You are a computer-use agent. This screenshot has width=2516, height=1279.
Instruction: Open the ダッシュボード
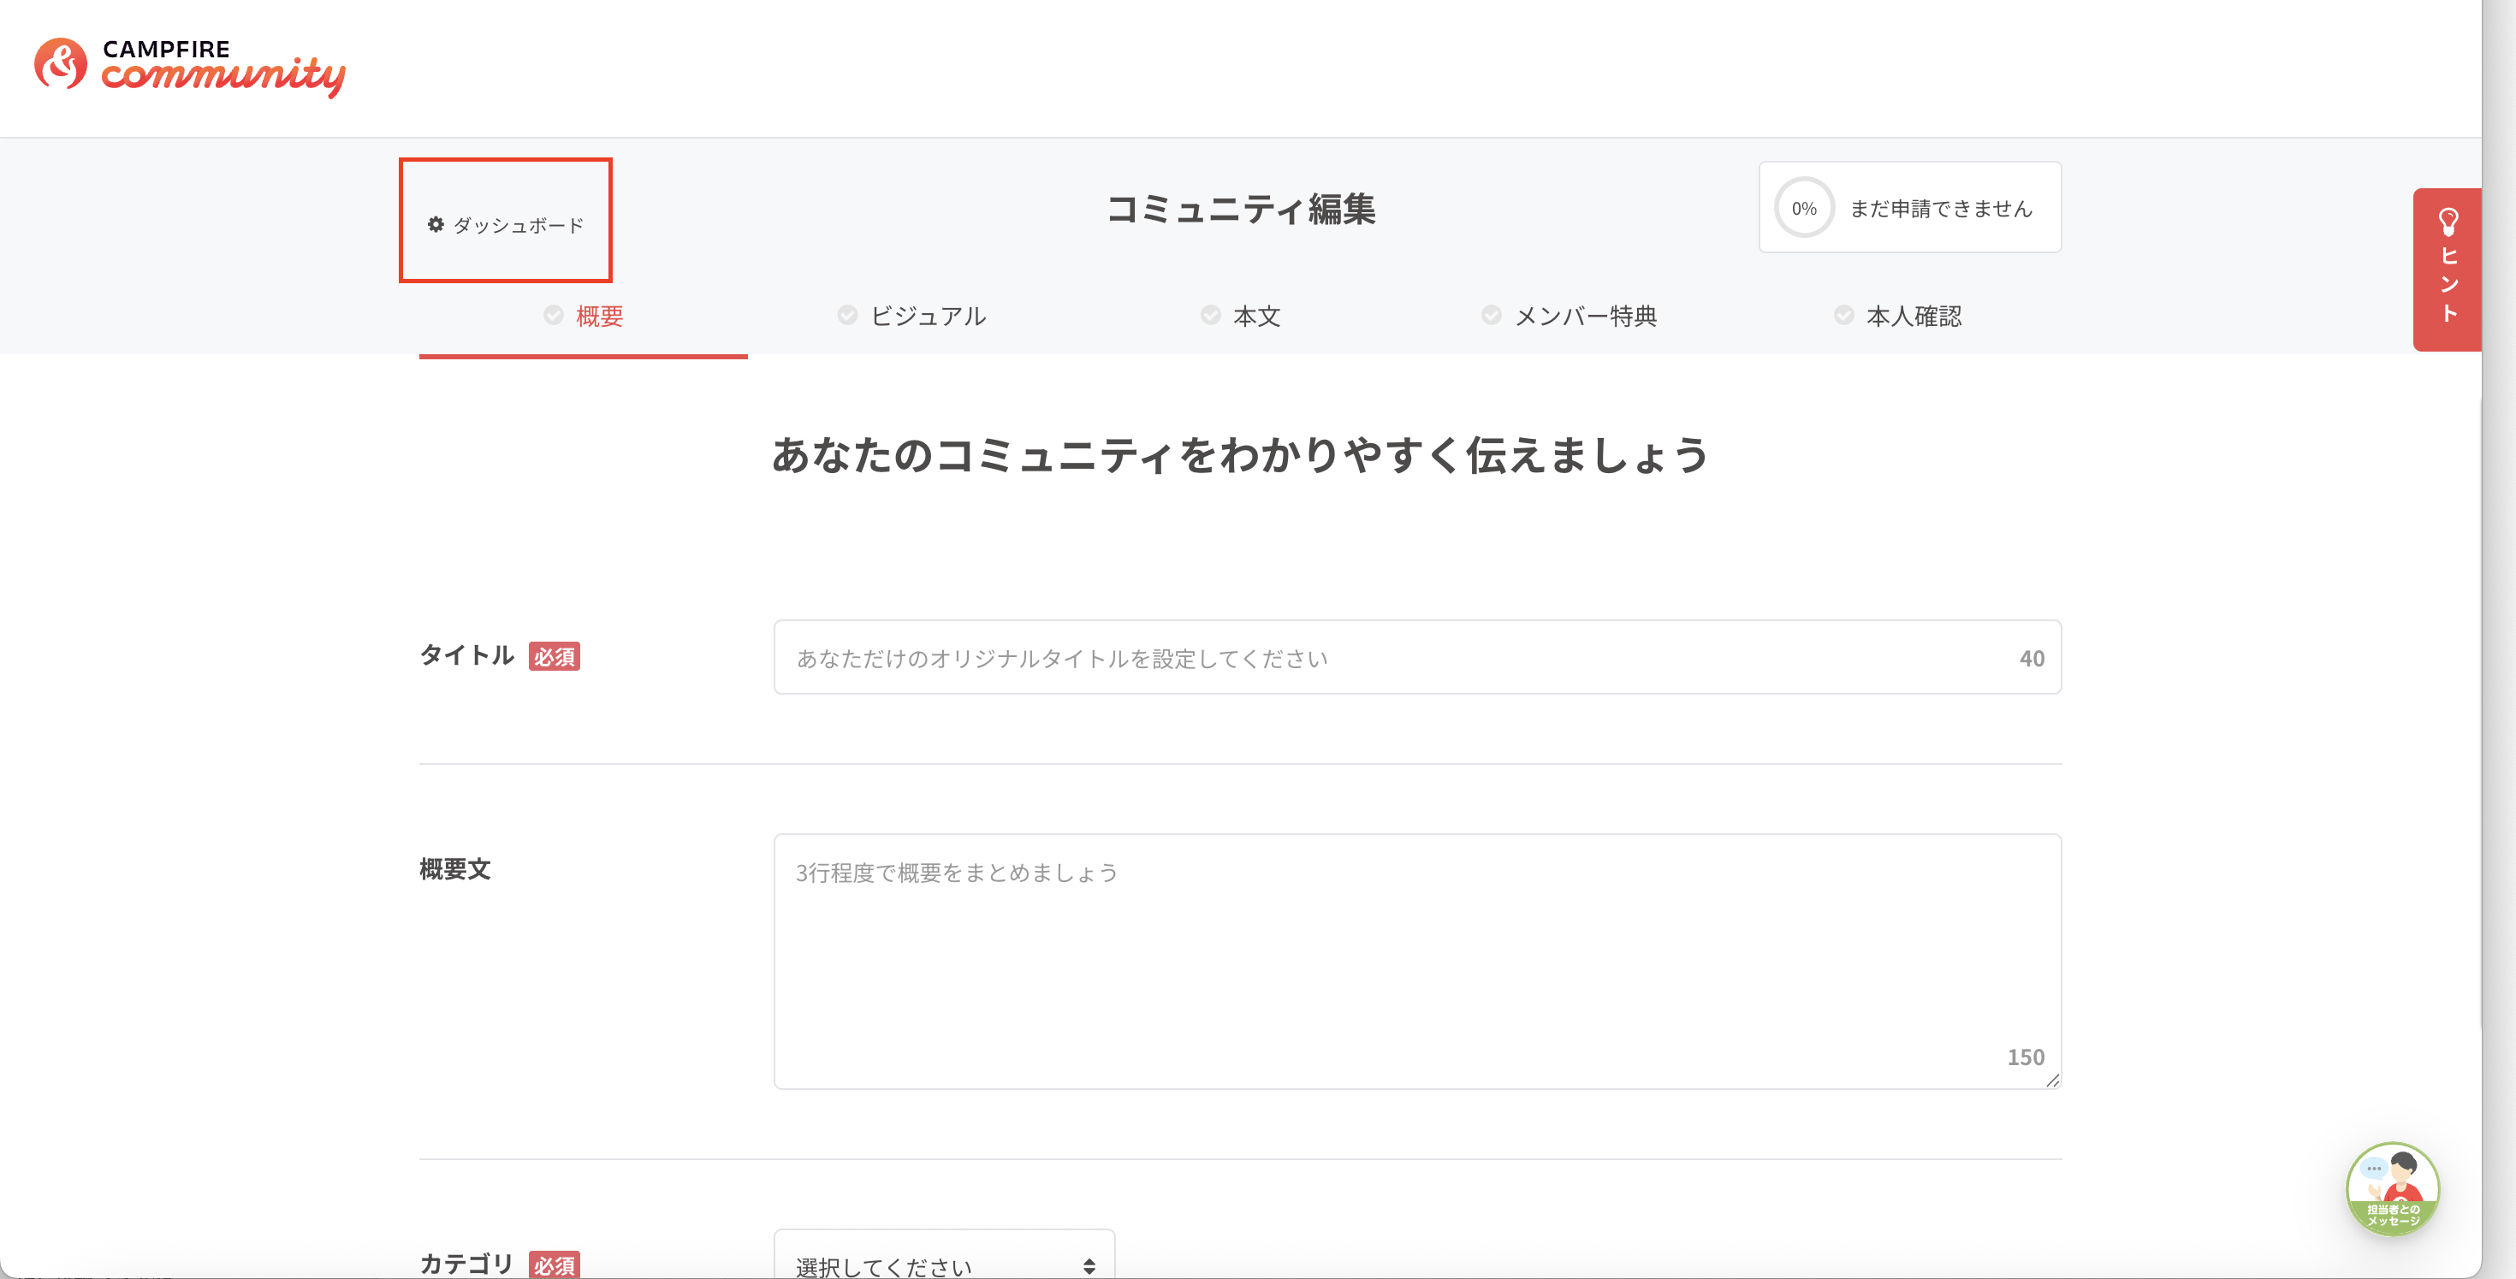[x=505, y=222]
